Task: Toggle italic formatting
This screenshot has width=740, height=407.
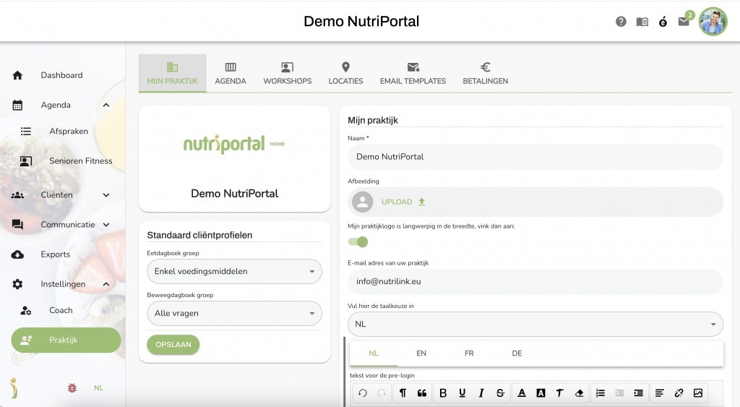Action: (481, 393)
